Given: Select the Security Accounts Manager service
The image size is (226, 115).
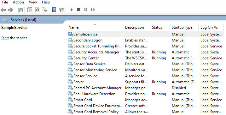Looking at the screenshot, I should click(x=96, y=52).
